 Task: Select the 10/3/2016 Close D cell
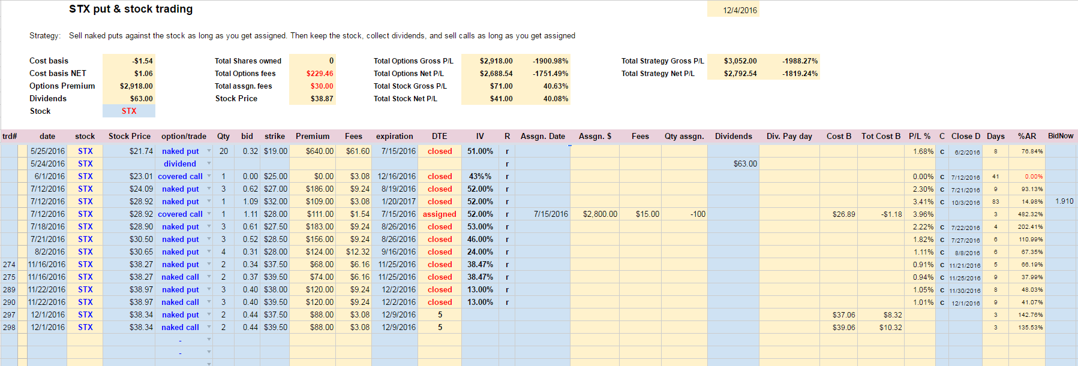[966, 202]
